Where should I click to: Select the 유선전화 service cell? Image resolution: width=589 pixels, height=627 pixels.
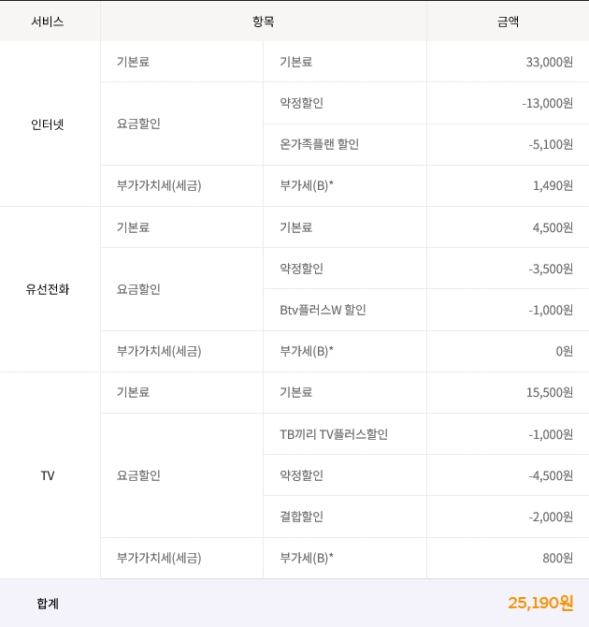point(48,289)
